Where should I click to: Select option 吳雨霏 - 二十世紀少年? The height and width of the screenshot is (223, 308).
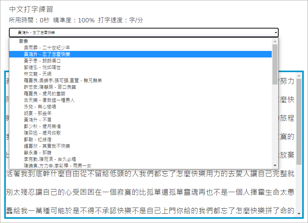tap(140, 48)
